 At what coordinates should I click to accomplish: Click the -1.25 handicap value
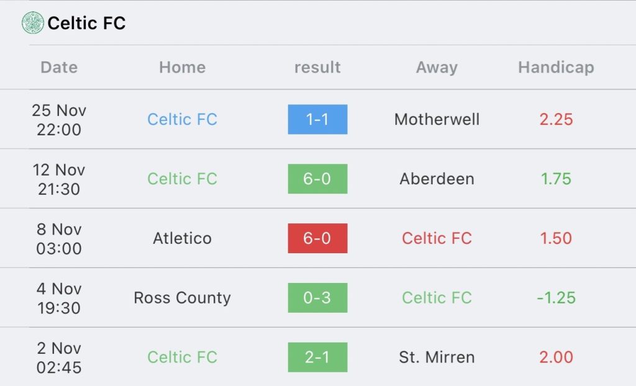[x=556, y=298]
